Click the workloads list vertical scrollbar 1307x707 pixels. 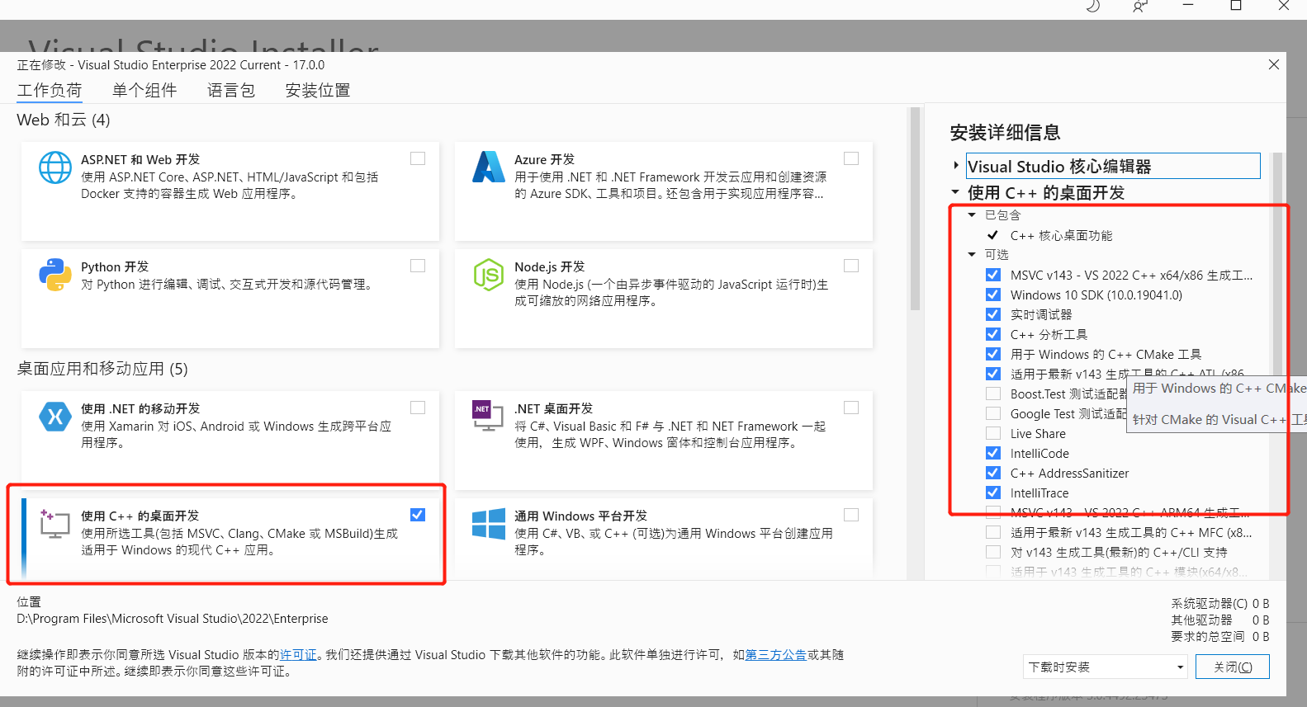pyautogui.click(x=914, y=209)
